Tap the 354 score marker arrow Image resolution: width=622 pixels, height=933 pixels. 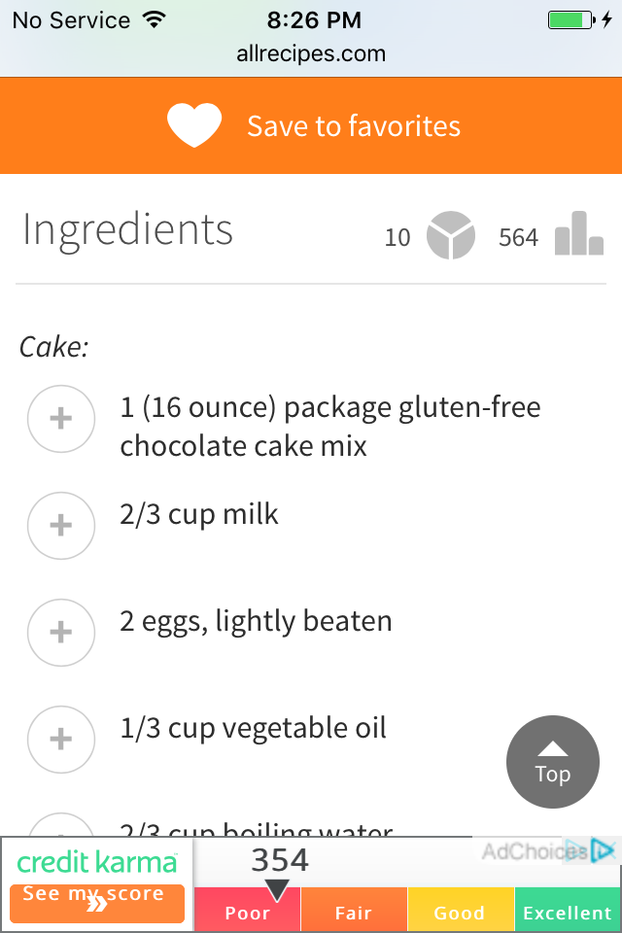click(278, 888)
